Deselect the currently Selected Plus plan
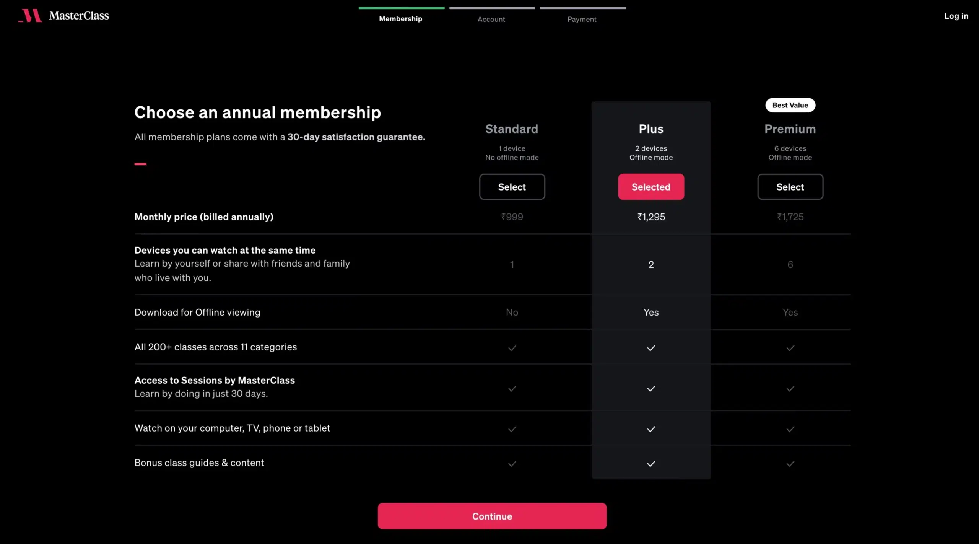Viewport: 979px width, 544px height. tap(651, 187)
